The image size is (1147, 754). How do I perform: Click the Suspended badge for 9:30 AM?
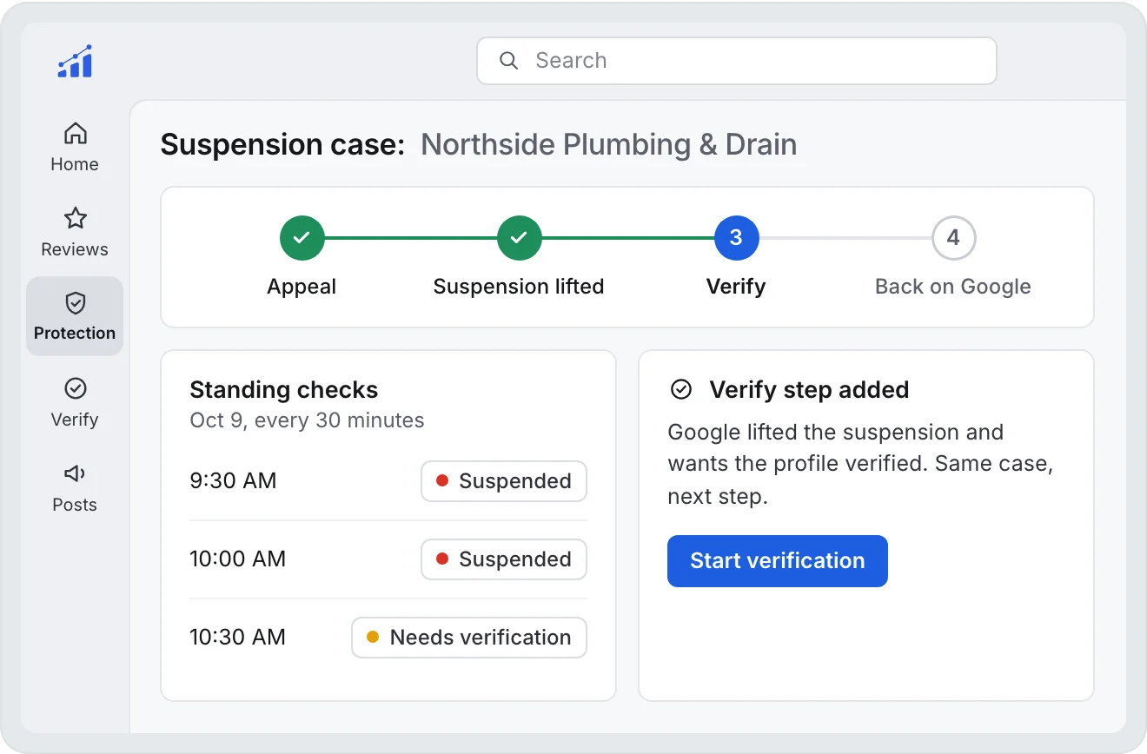click(x=504, y=481)
